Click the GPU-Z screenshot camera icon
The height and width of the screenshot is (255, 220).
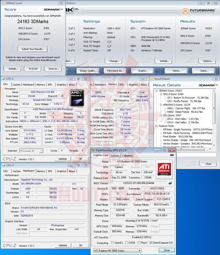(172, 155)
